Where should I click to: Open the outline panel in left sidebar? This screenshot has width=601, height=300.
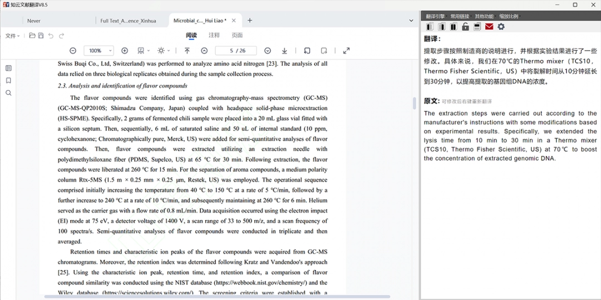coord(8,68)
